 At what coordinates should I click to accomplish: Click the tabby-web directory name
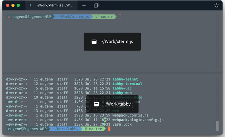[122, 93]
